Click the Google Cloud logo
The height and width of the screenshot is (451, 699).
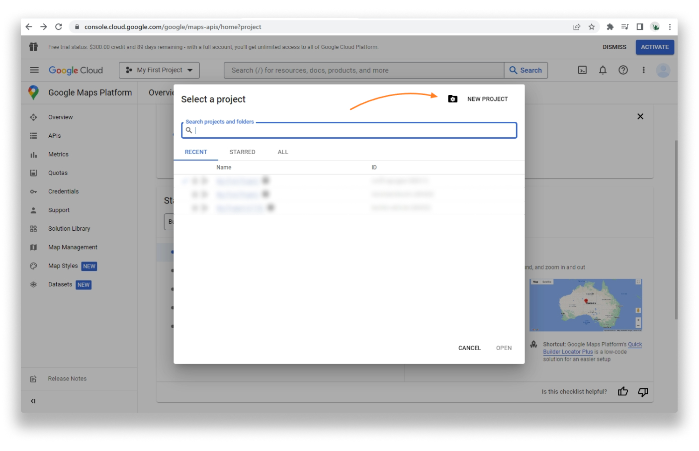(x=76, y=70)
